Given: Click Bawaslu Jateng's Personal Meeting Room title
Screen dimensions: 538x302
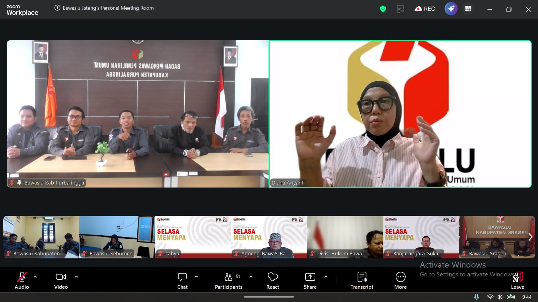Looking at the screenshot, I should [108, 8].
